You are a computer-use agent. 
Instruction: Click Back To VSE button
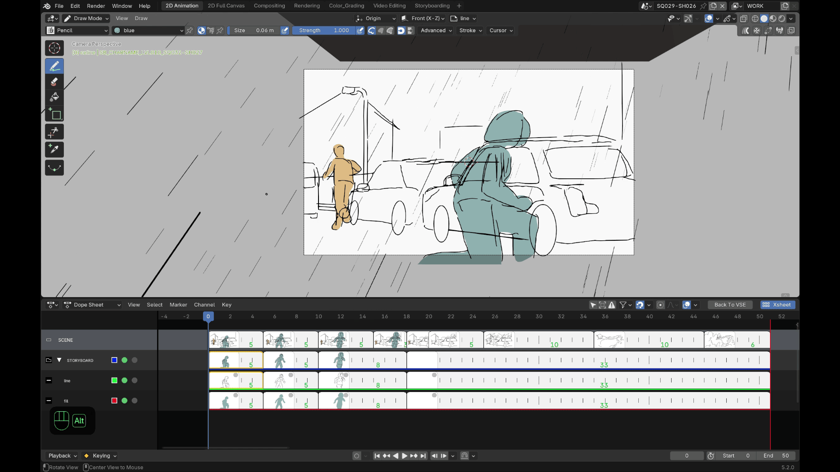pyautogui.click(x=730, y=305)
